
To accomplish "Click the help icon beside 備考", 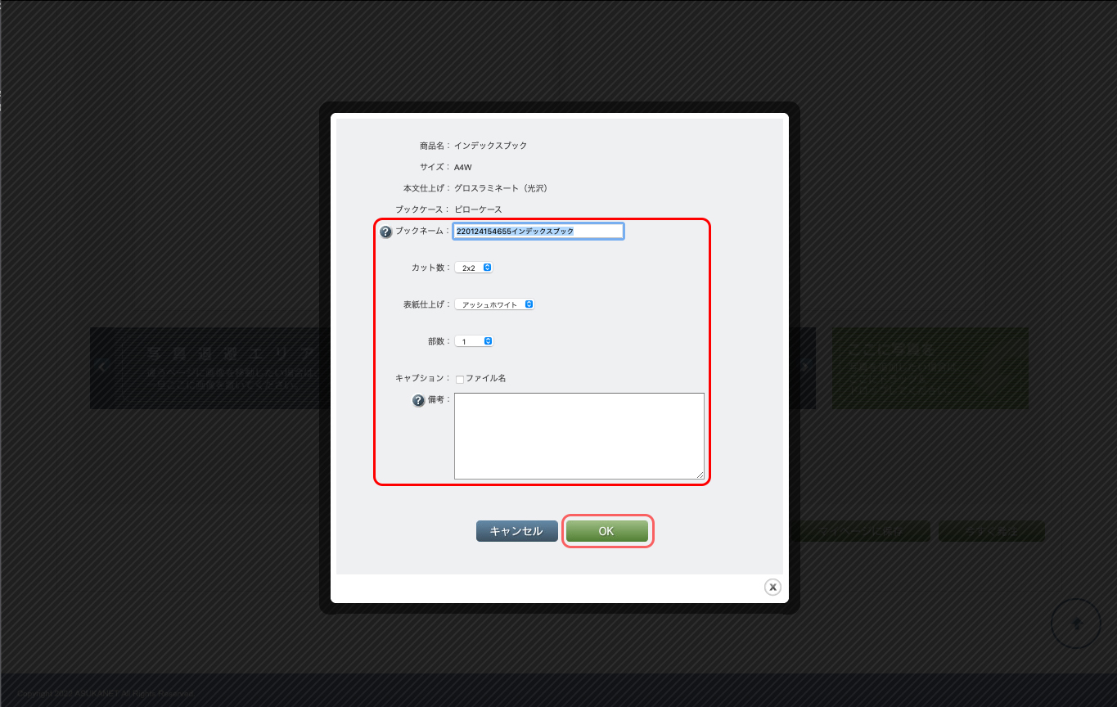I will pyautogui.click(x=418, y=401).
